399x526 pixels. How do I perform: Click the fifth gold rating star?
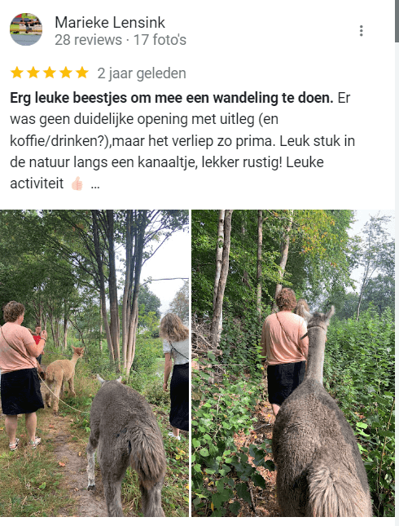click(82, 73)
